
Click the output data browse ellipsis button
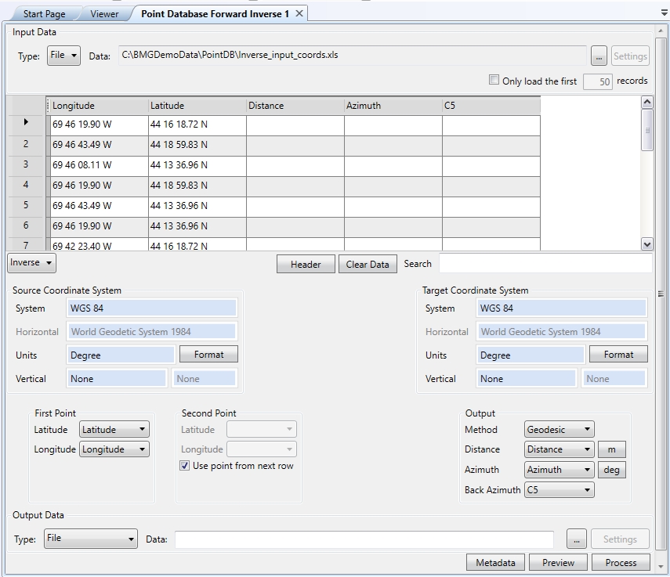[x=576, y=539]
